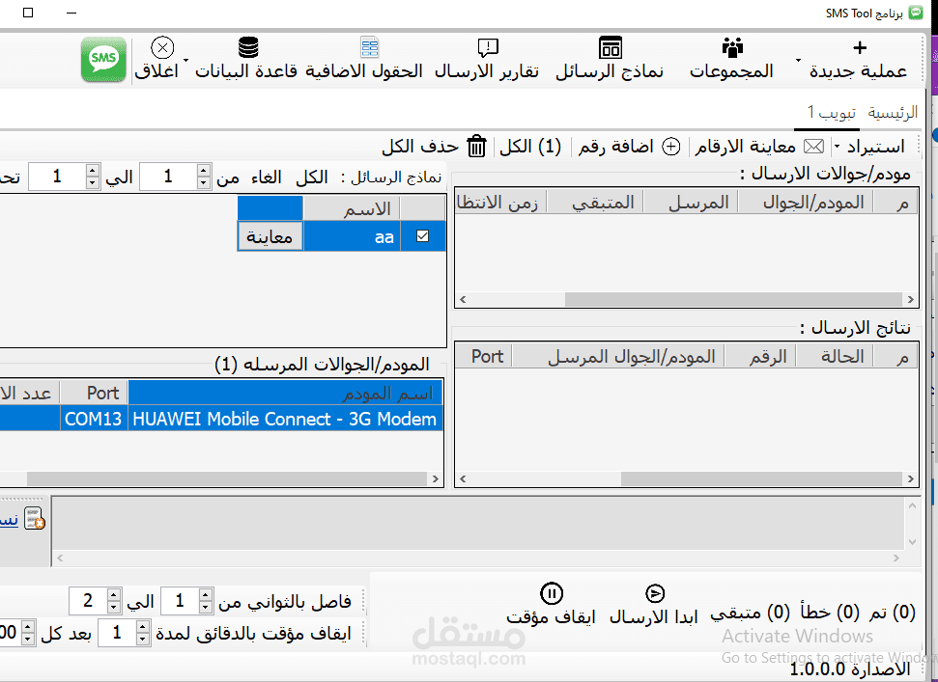The height and width of the screenshot is (682, 938).
Task: Decrease the template 'الي' spinner value
Action: [x=92, y=182]
